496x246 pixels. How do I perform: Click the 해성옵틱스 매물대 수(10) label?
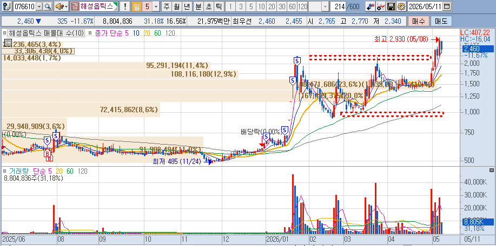pyautogui.click(x=46, y=32)
